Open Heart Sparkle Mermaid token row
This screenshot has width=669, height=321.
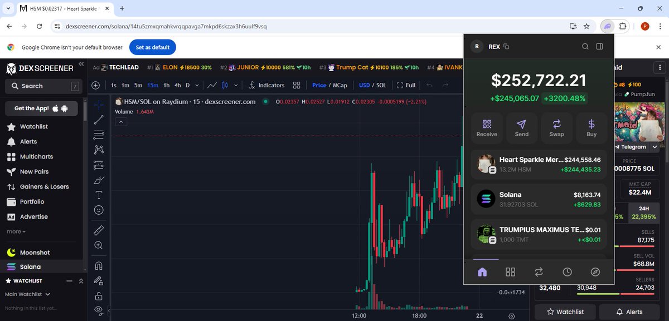point(539,165)
